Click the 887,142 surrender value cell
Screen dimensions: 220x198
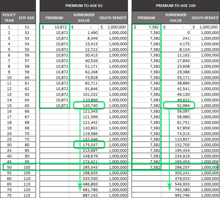tap(84, 195)
